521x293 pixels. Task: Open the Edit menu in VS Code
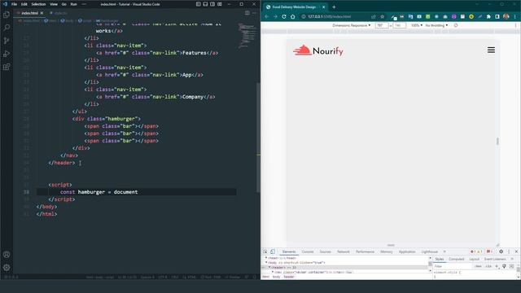24,4
